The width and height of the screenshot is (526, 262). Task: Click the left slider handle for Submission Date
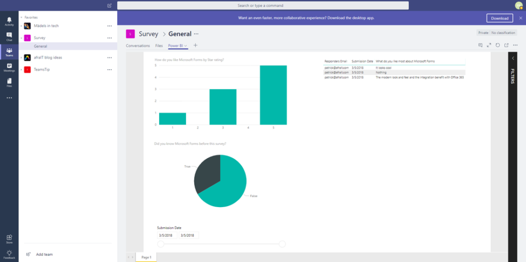[161, 244]
